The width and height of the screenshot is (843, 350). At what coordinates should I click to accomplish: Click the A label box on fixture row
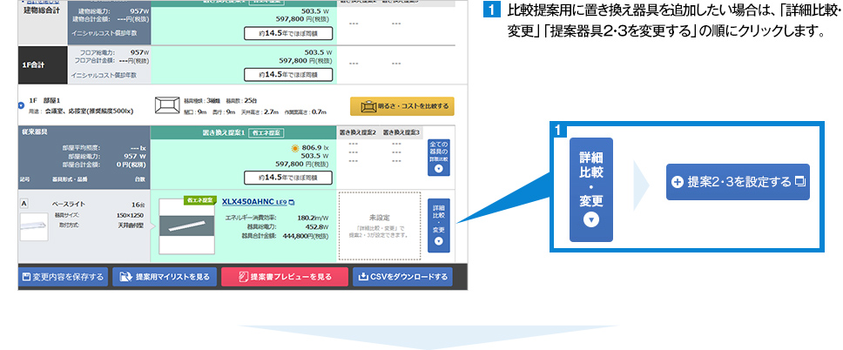(x=24, y=203)
